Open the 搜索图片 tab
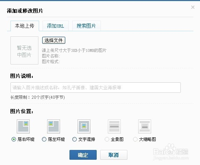 [x=87, y=26]
